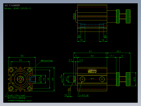This screenshot has height=106, width=141.
Task: Click the 50 width dimension
Action: coord(22,56)
